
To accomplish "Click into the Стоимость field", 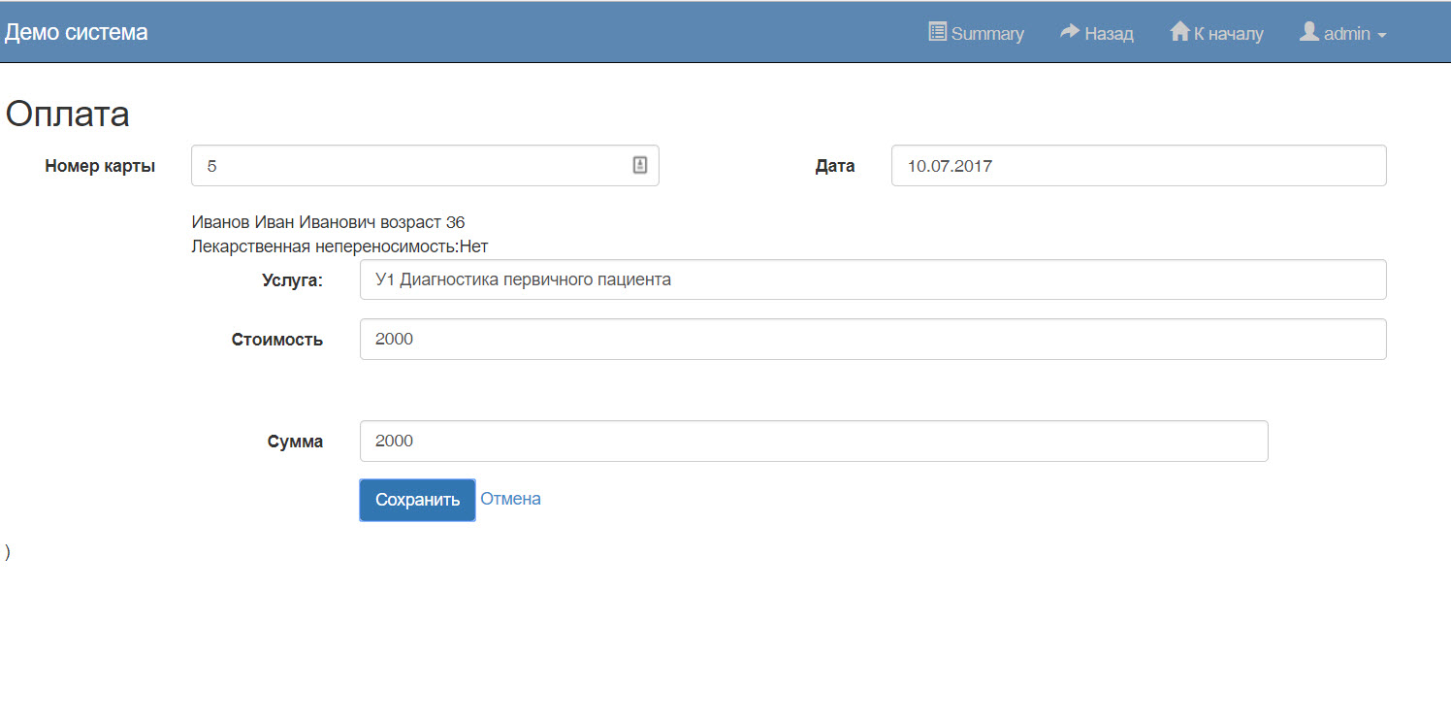I will [872, 340].
